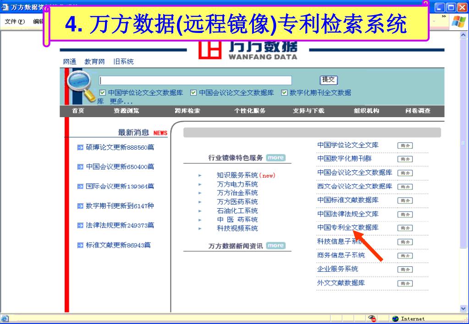This screenshot has height=324, width=469.
Task: Click the scrollbar up arrow
Action: (463, 35)
